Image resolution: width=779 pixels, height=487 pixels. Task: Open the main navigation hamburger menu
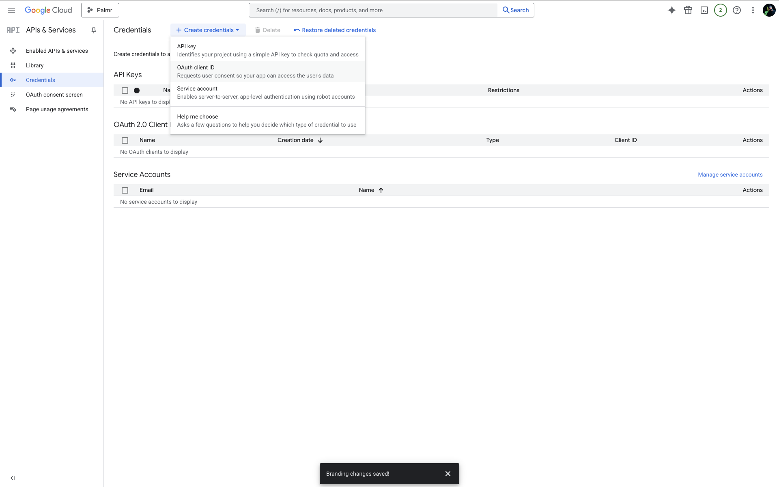coord(11,10)
